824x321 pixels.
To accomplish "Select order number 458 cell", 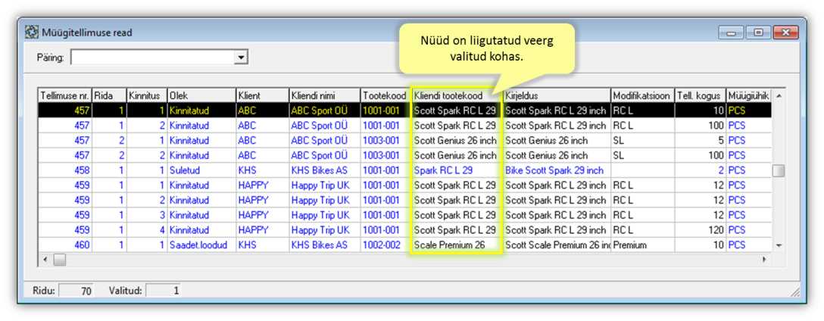I will pyautogui.click(x=65, y=170).
